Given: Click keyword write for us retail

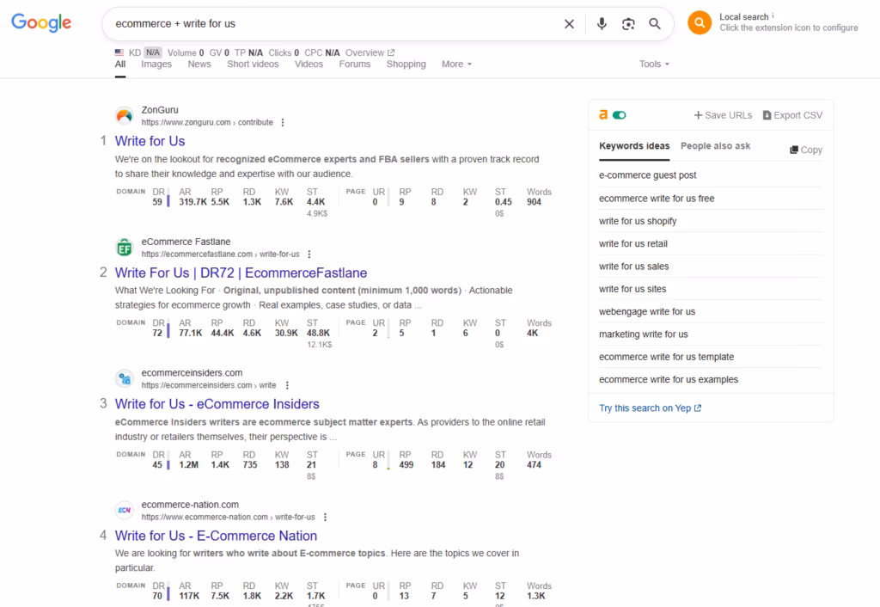Looking at the screenshot, I should 633,243.
